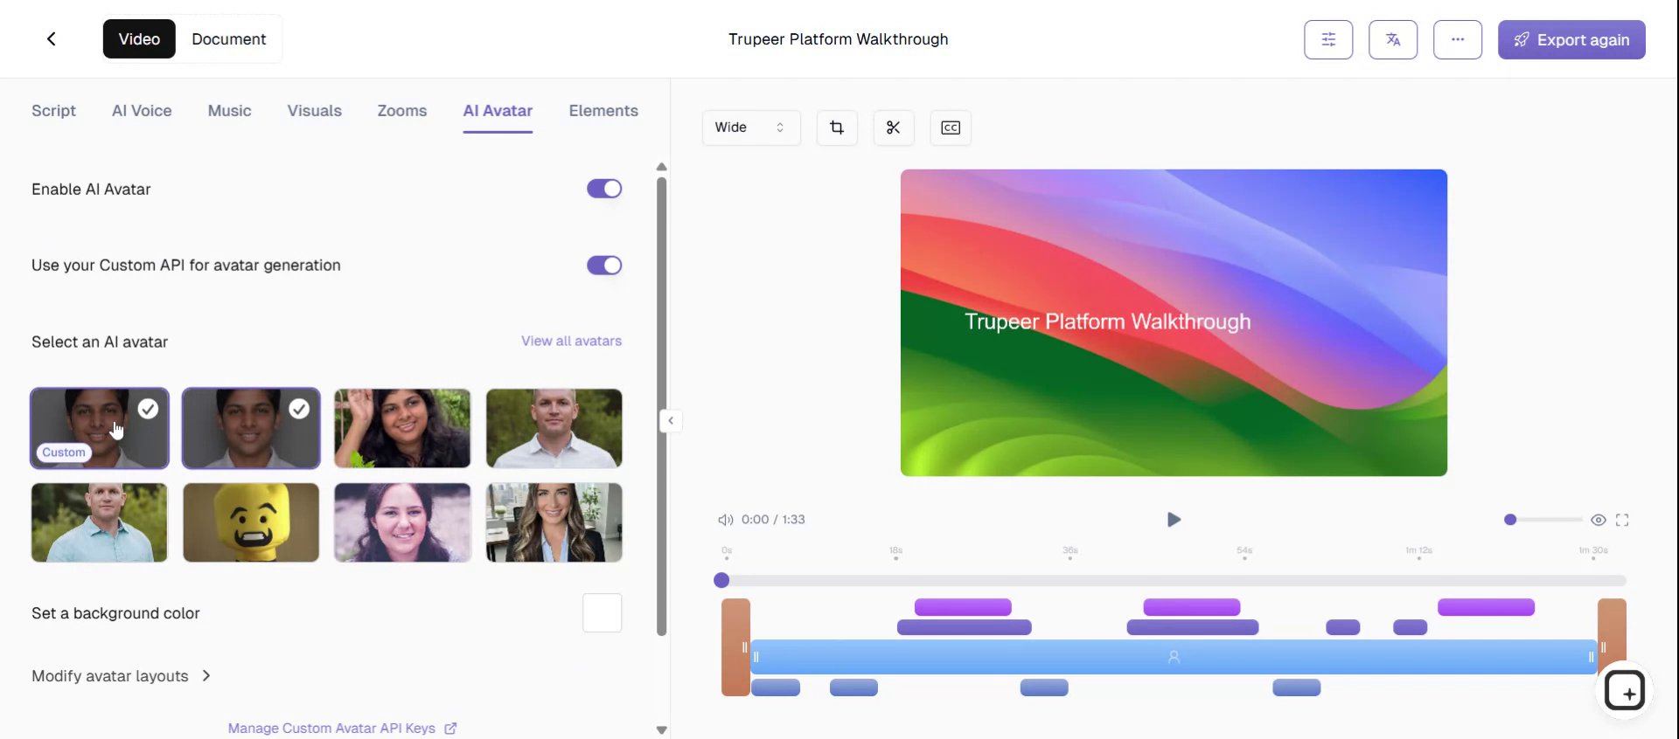Click scroll up arrow in avatar panel
This screenshot has width=1679, height=739.
pyautogui.click(x=662, y=167)
